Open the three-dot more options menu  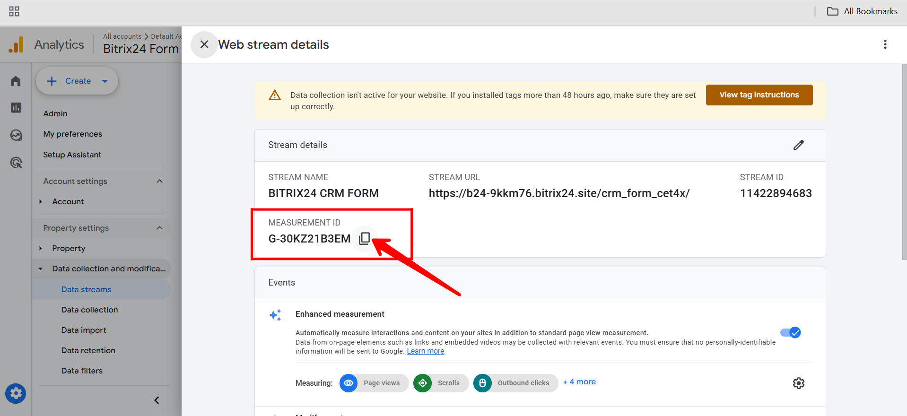pos(885,44)
